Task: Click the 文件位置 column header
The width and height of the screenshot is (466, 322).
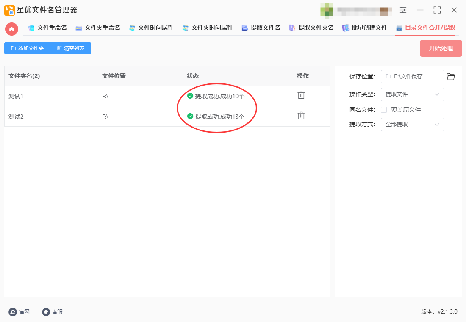Action: 114,76
